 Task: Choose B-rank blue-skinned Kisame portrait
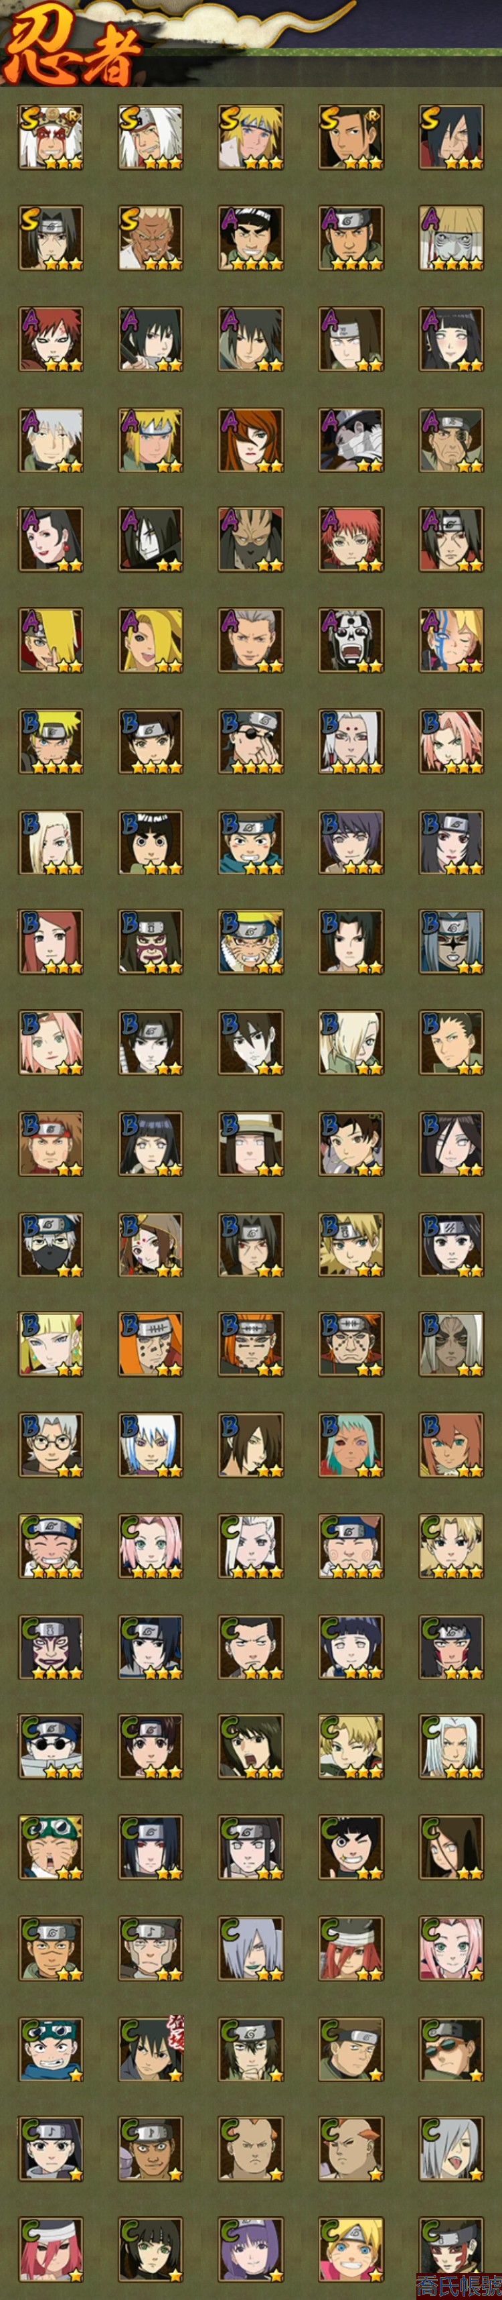coord(451,942)
